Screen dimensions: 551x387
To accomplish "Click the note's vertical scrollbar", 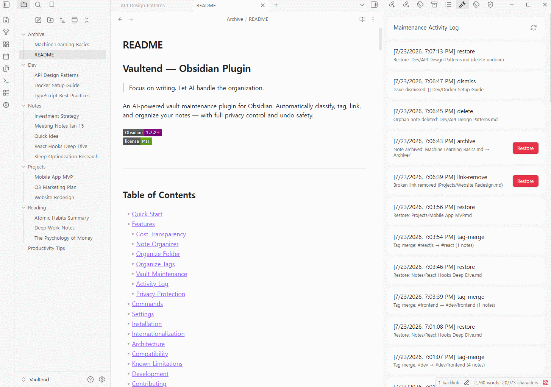I will (380, 39).
